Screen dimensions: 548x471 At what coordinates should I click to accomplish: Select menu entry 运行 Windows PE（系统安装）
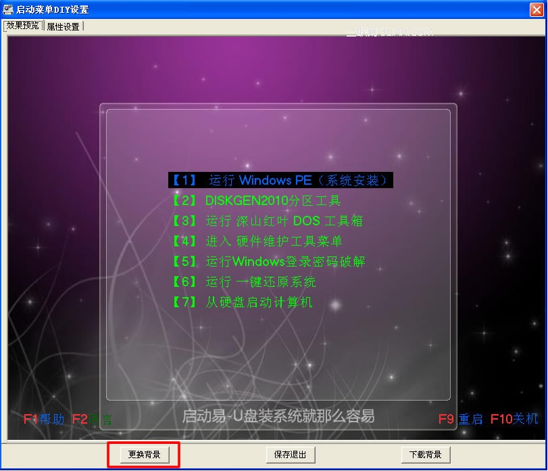tap(280, 180)
